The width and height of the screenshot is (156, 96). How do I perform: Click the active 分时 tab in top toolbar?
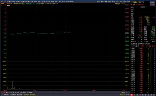click(5, 2)
